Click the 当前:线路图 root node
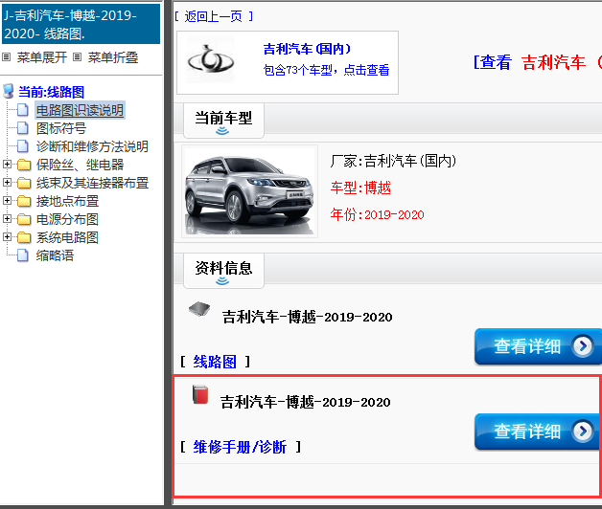 pos(51,92)
